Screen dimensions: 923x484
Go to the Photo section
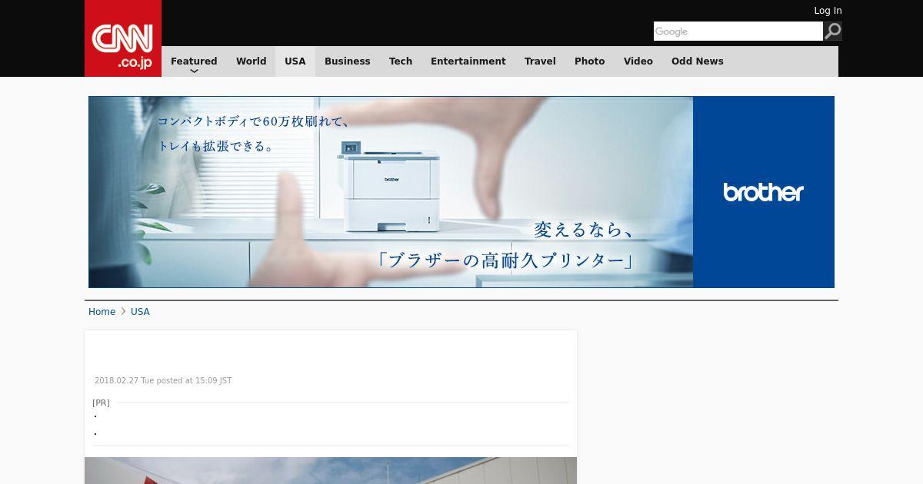(589, 61)
